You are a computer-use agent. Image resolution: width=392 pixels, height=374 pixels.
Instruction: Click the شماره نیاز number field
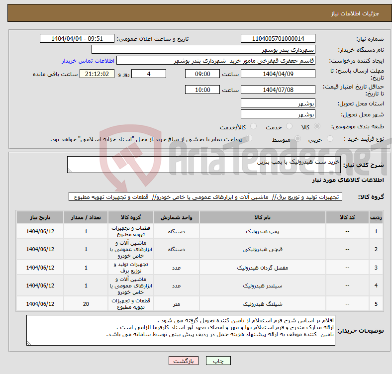pos(278,38)
